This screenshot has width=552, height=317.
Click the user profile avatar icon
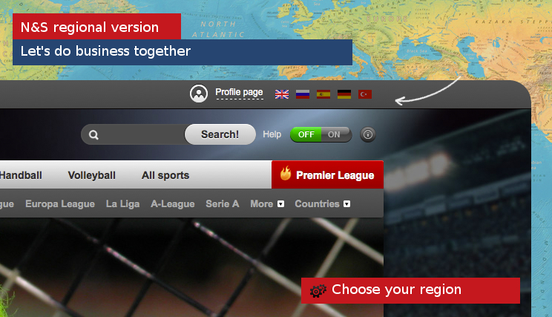[199, 94]
